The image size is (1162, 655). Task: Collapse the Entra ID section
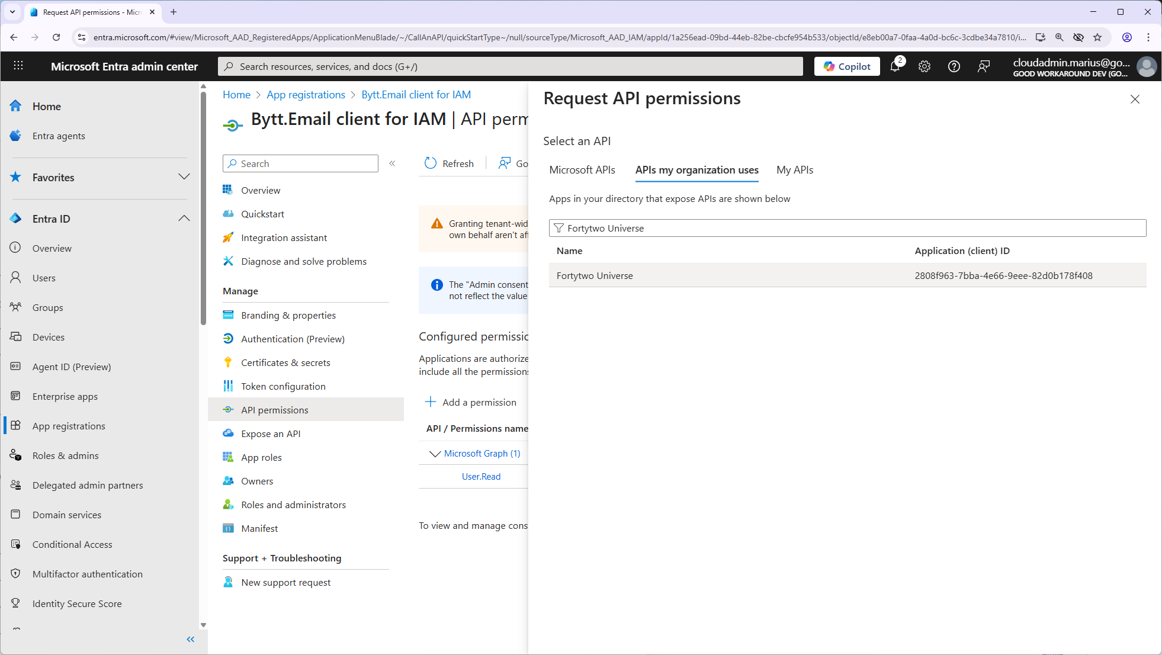[x=184, y=219]
